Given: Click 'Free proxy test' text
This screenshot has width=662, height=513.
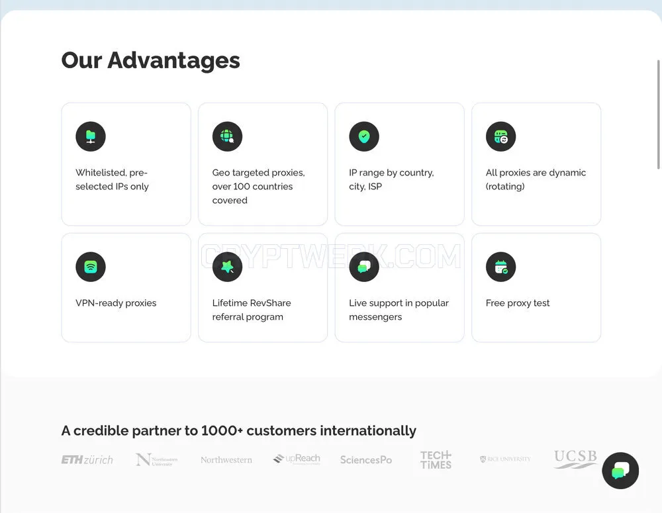Looking at the screenshot, I should (x=518, y=303).
